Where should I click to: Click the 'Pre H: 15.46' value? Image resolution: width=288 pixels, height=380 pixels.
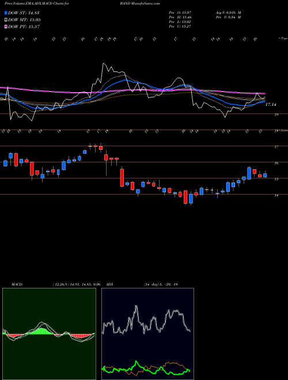[x=180, y=17]
